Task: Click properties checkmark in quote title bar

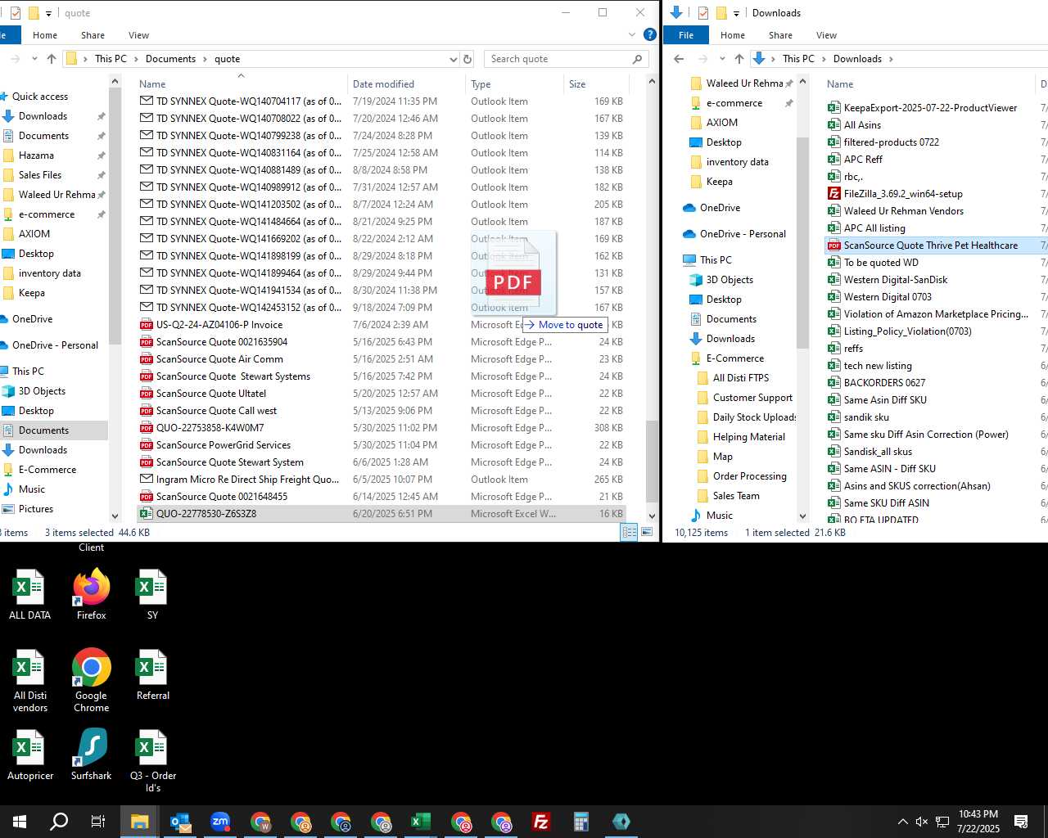Action: coord(16,13)
